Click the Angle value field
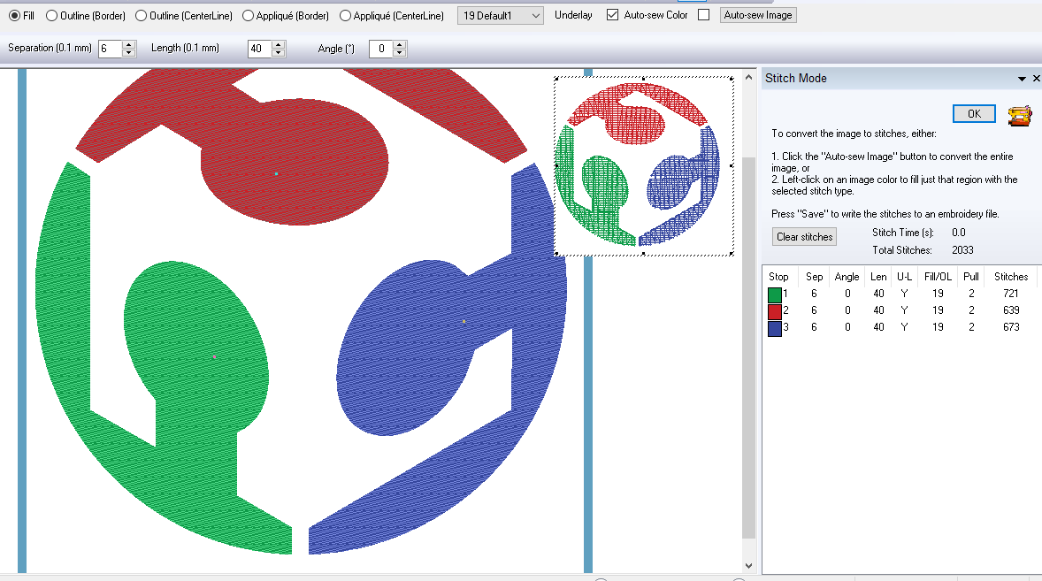The height and width of the screenshot is (581, 1042). pyautogui.click(x=380, y=49)
